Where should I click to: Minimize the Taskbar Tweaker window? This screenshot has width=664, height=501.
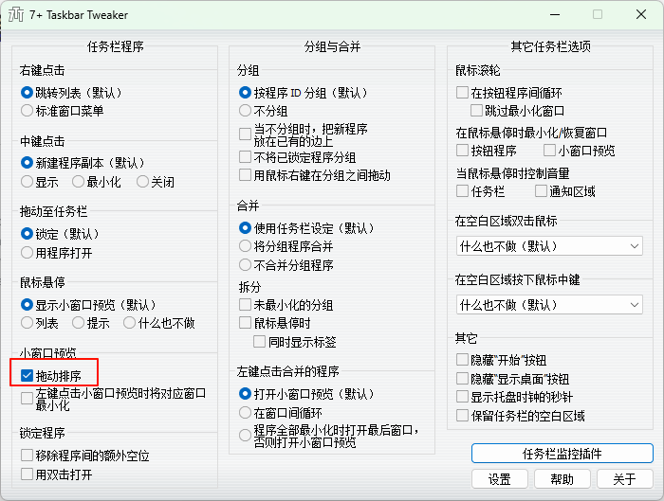[x=553, y=15]
